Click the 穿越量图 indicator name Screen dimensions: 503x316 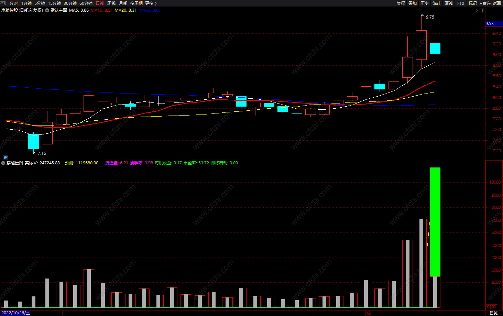pyautogui.click(x=15, y=163)
